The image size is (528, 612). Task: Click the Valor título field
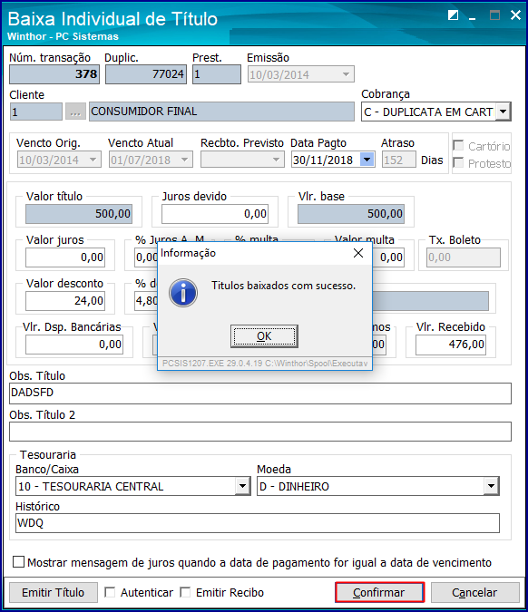[79, 214]
